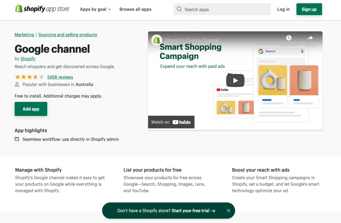
Task: Focus the Search apps field
Action: click(x=222, y=9)
